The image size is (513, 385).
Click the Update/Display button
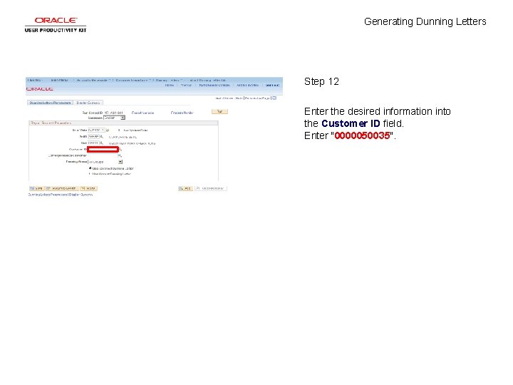[x=210, y=188]
